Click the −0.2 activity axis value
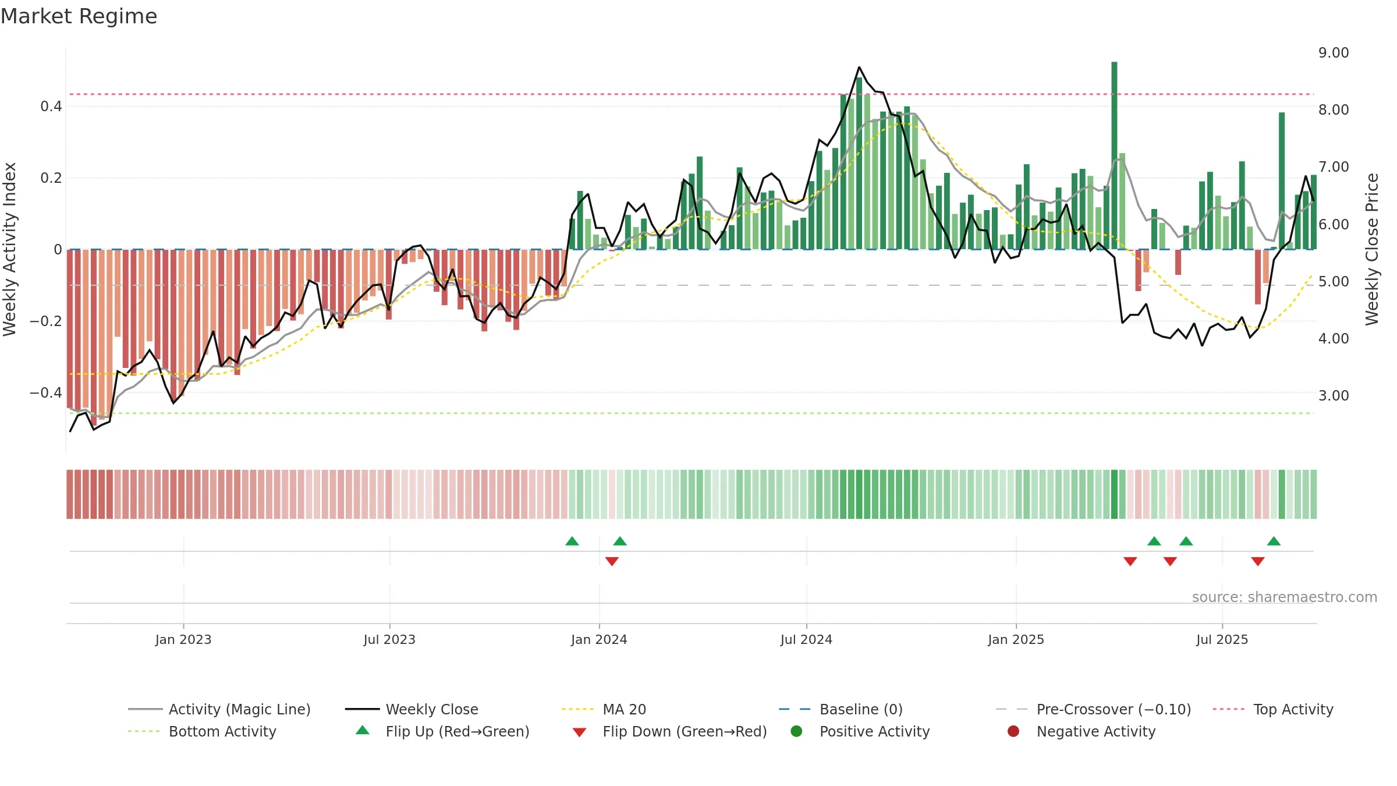 coord(46,321)
